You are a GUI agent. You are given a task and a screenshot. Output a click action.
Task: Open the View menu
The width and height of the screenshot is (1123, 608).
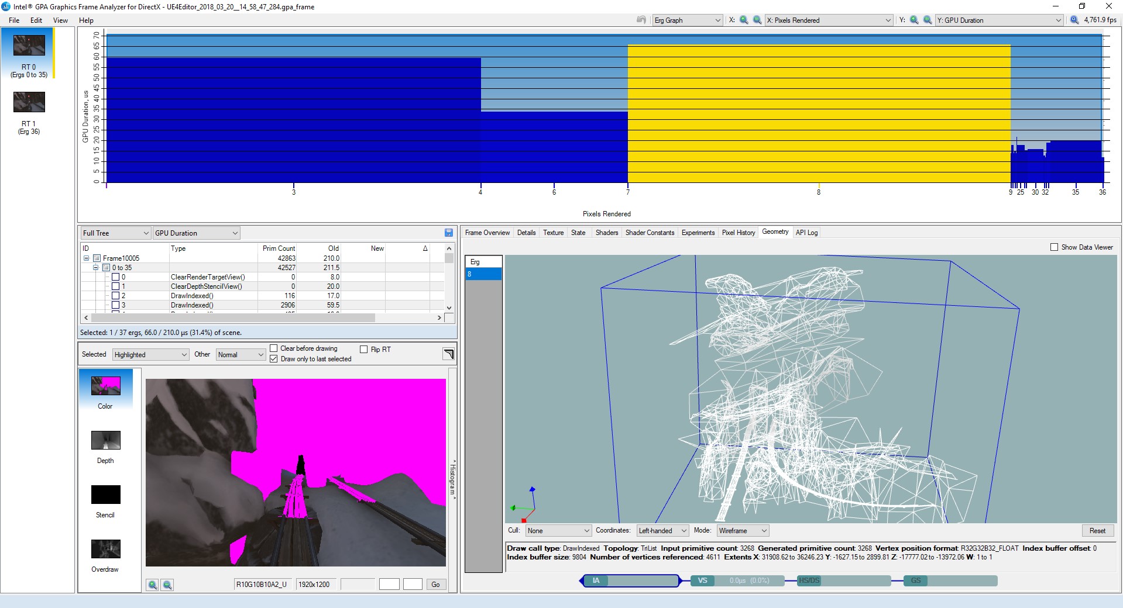[60, 20]
